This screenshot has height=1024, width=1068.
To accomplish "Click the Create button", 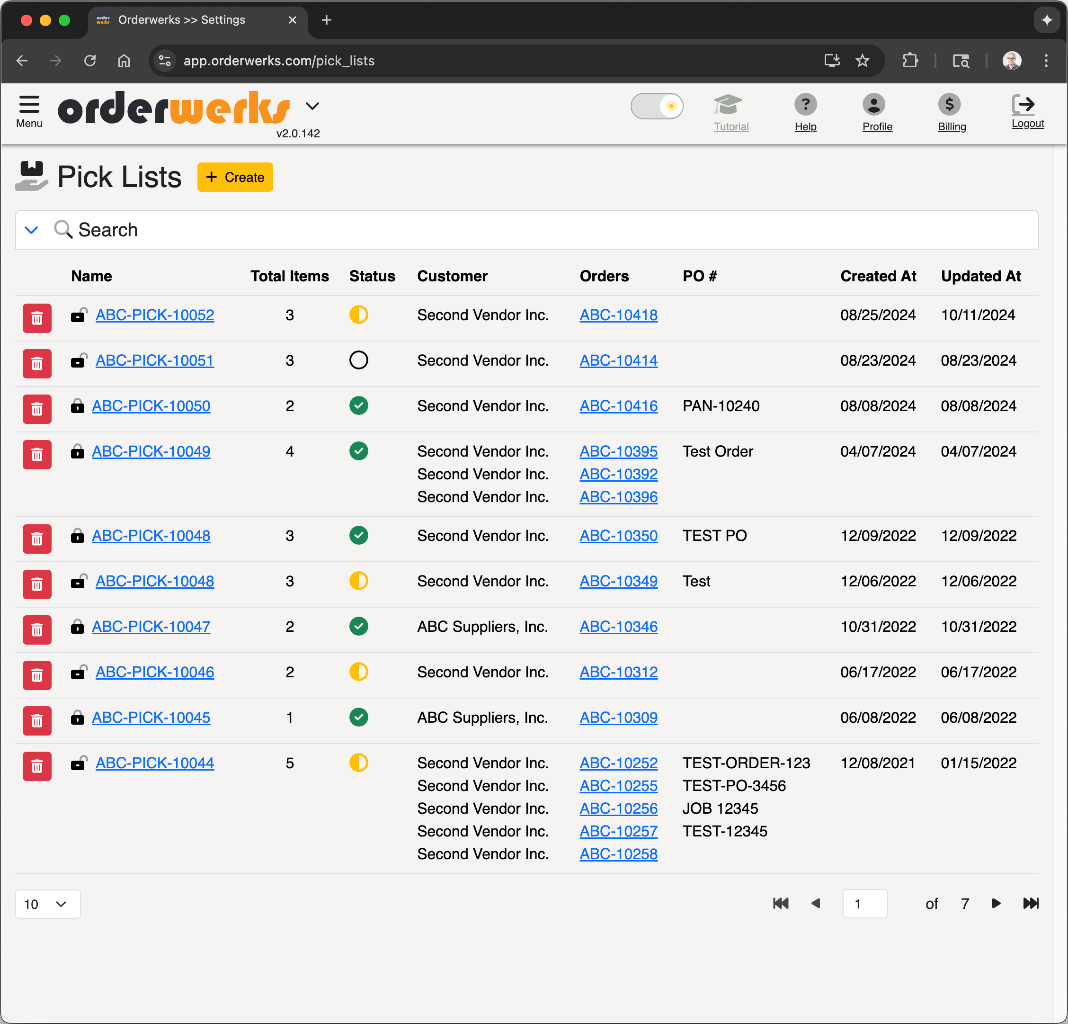I will (235, 177).
